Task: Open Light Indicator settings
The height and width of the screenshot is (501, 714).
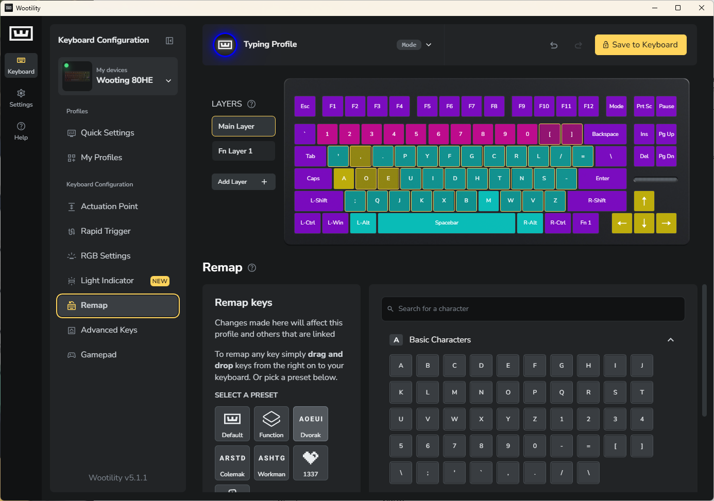Action: coord(118,281)
